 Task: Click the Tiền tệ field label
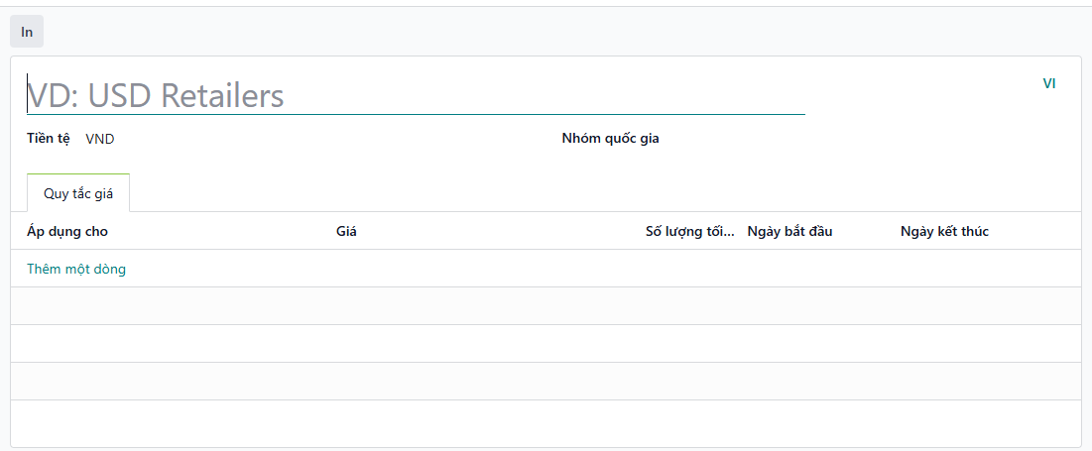click(48, 138)
